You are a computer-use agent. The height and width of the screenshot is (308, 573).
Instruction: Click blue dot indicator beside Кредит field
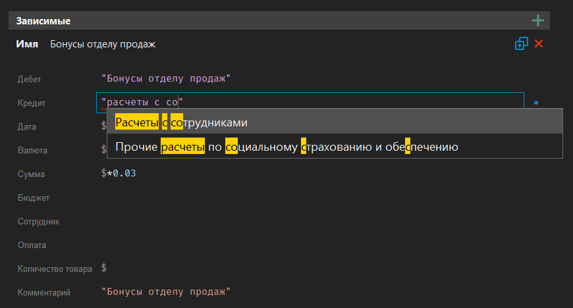536,103
